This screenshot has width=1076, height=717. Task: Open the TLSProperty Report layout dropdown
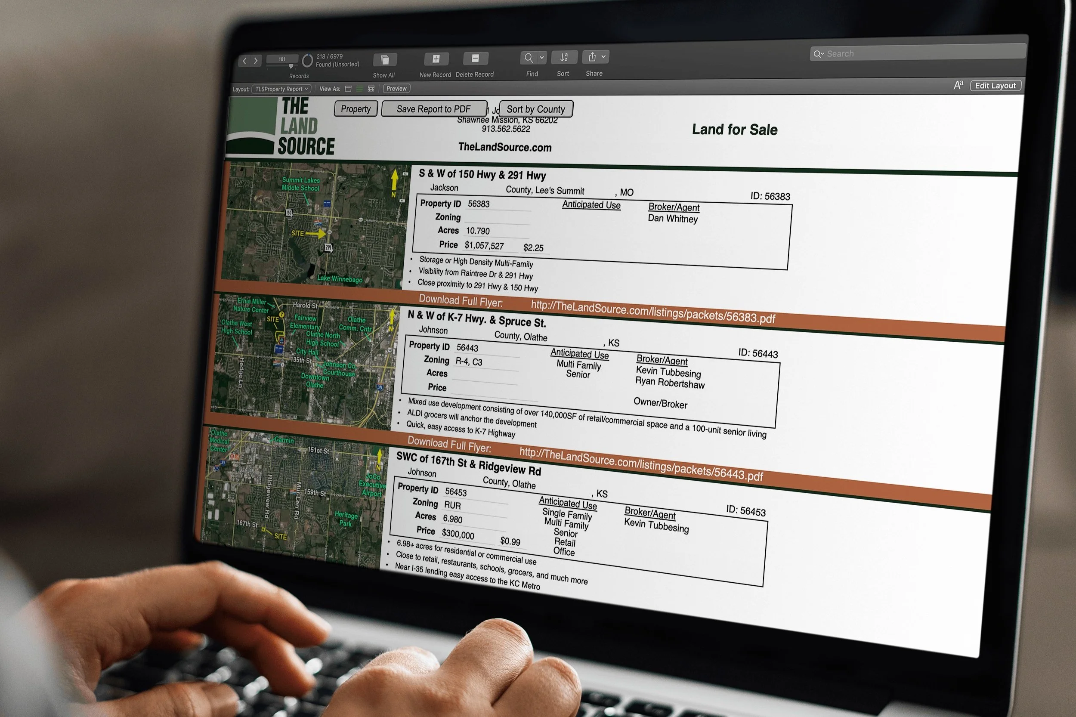[281, 89]
